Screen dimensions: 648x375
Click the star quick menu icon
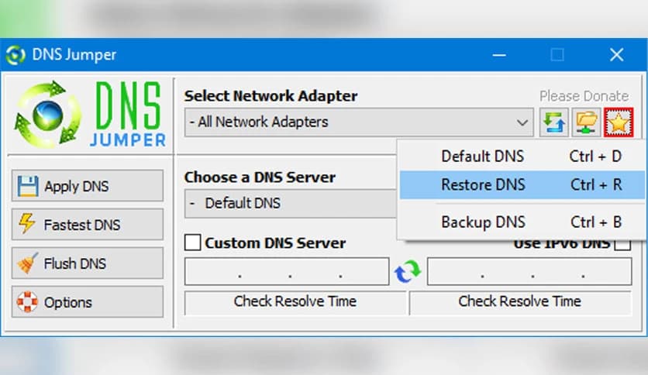[619, 122]
